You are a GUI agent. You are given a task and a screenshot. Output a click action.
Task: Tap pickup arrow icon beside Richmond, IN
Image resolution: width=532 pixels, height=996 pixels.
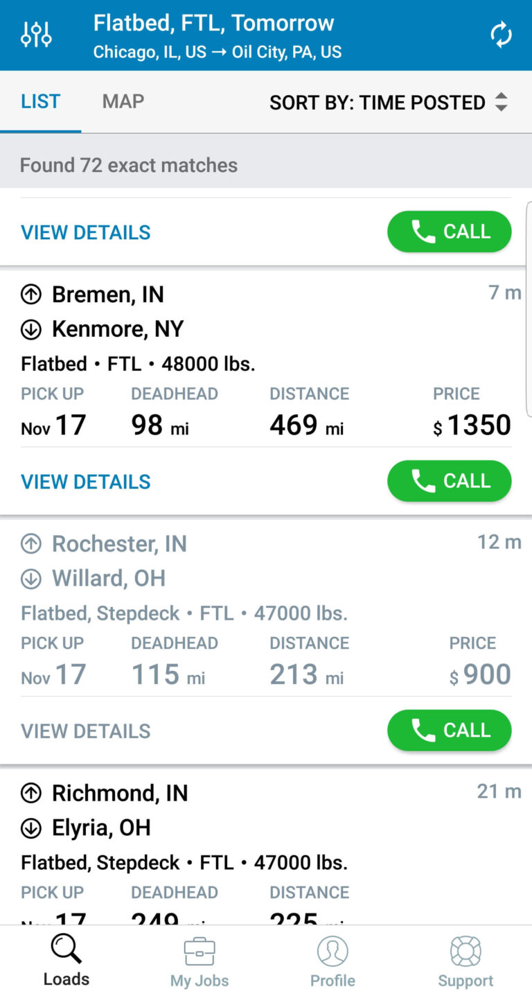[x=31, y=794]
